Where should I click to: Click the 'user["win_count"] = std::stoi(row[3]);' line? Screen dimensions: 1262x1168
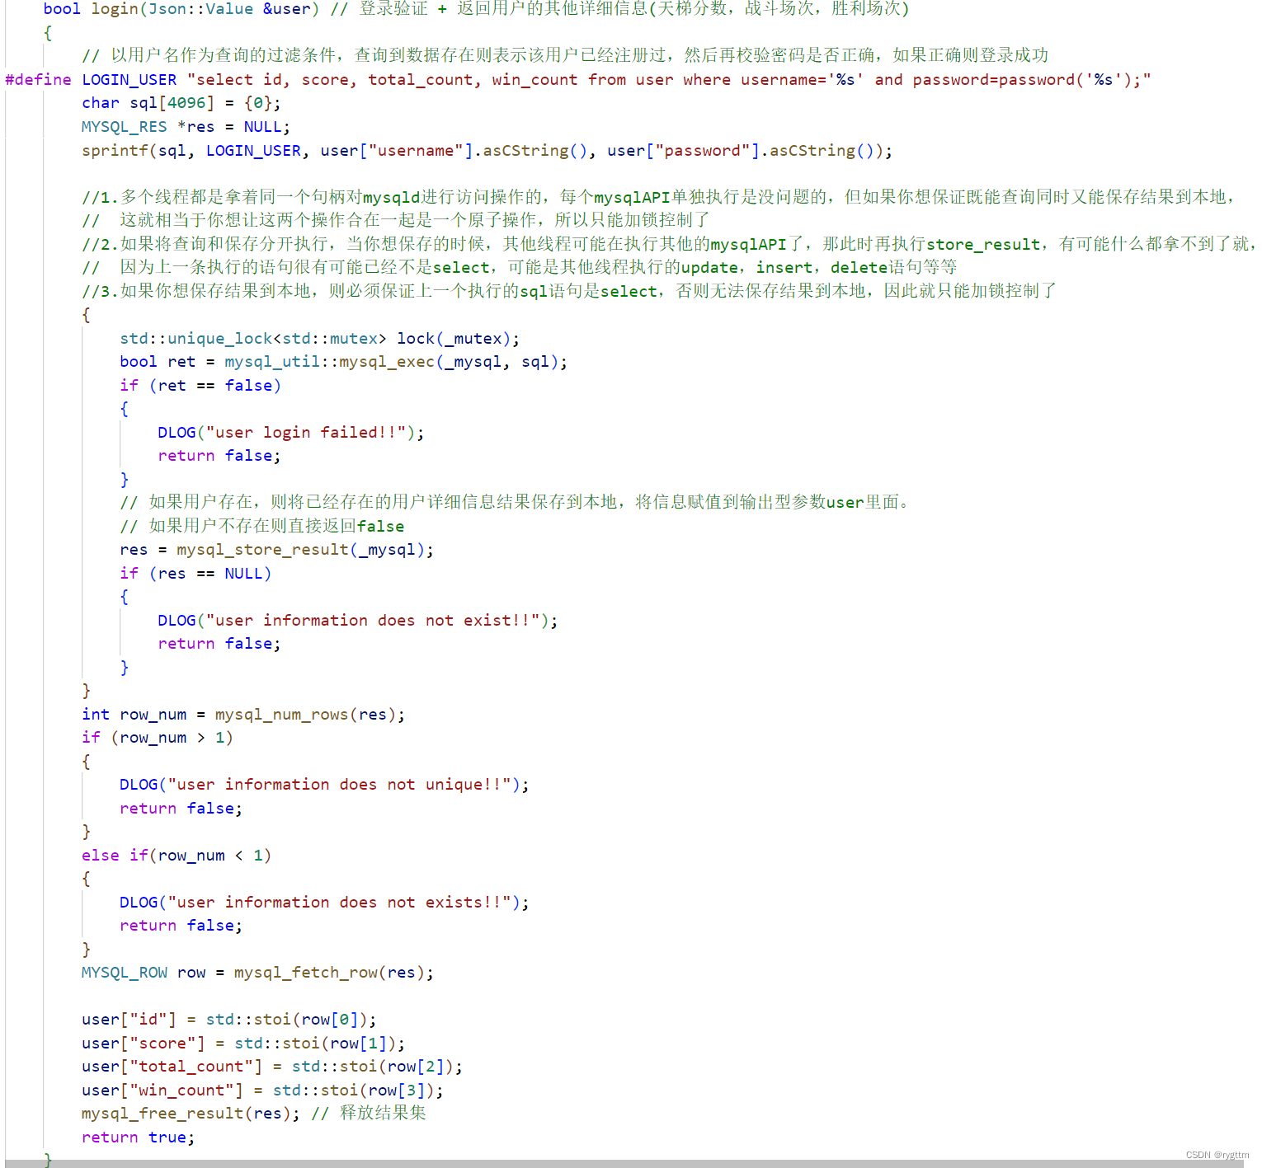pyautogui.click(x=262, y=1091)
